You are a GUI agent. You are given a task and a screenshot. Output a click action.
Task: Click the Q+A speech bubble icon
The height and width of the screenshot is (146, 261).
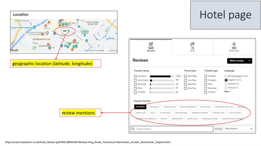point(192,44)
